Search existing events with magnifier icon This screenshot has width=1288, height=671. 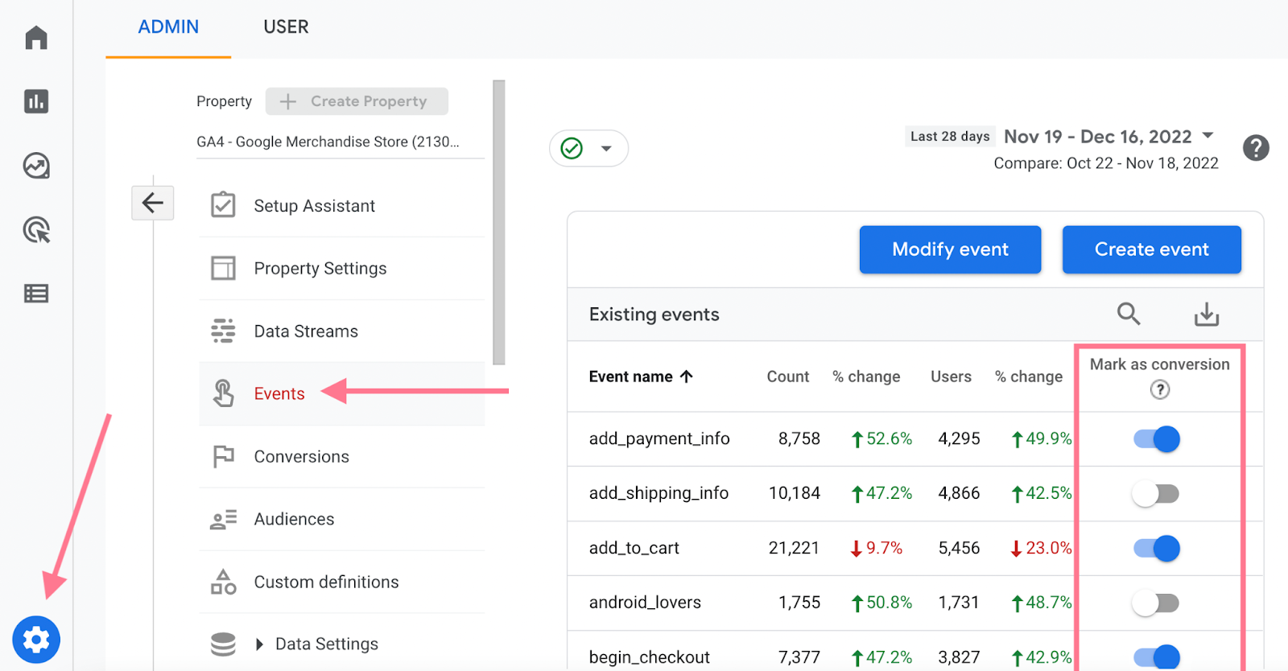coord(1129,314)
